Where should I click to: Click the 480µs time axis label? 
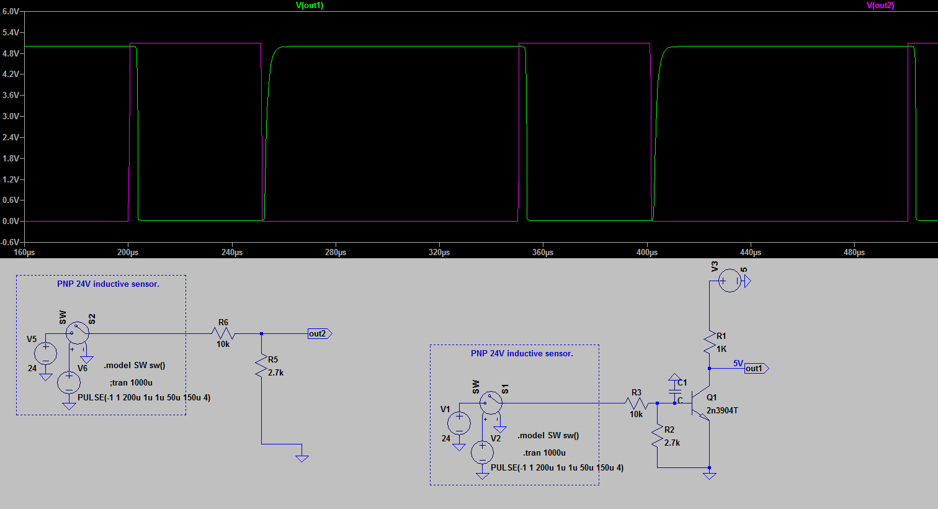coord(854,253)
